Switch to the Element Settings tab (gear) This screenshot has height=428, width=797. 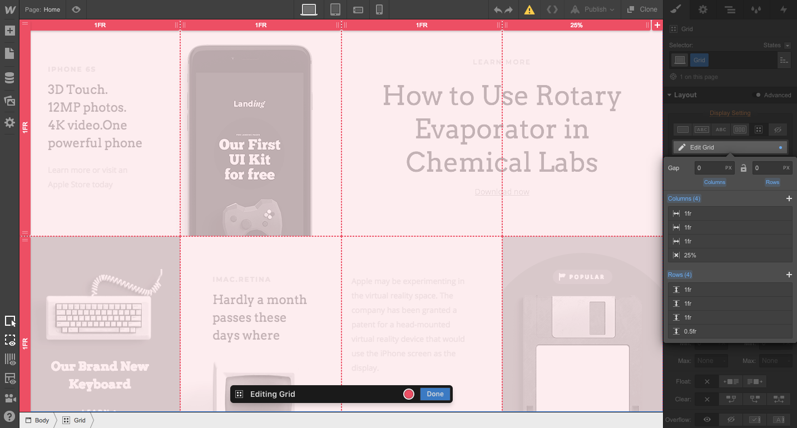pyautogui.click(x=703, y=9)
